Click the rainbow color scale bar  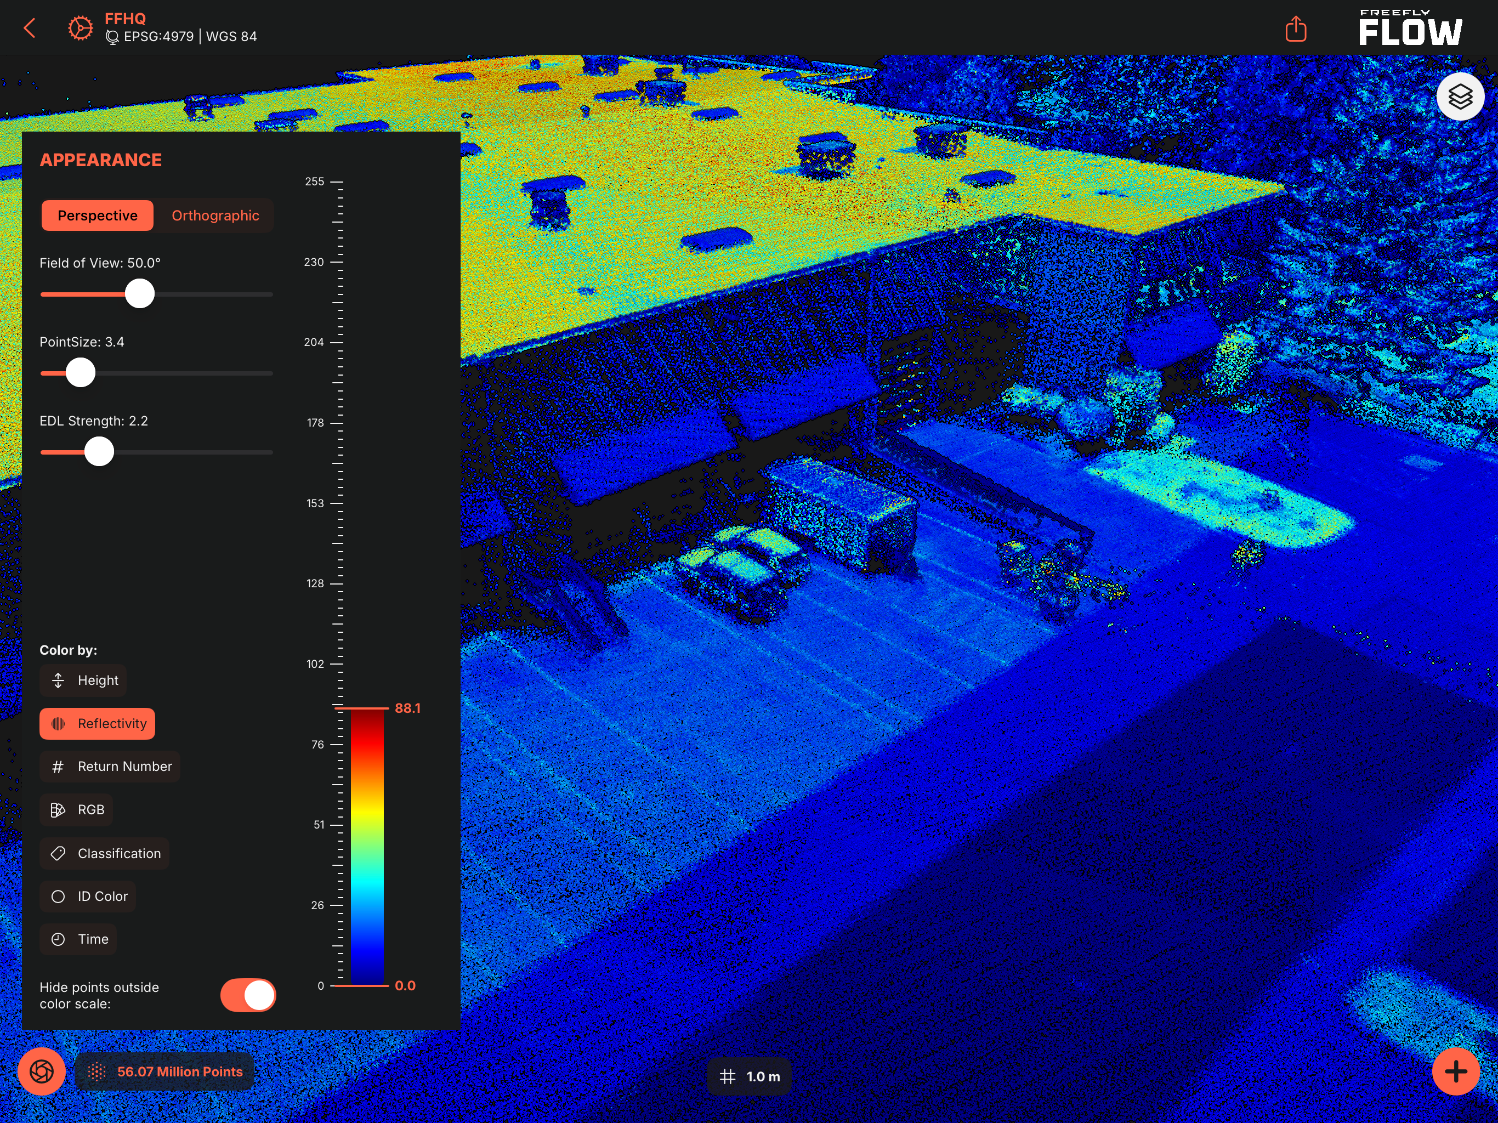[x=367, y=847]
